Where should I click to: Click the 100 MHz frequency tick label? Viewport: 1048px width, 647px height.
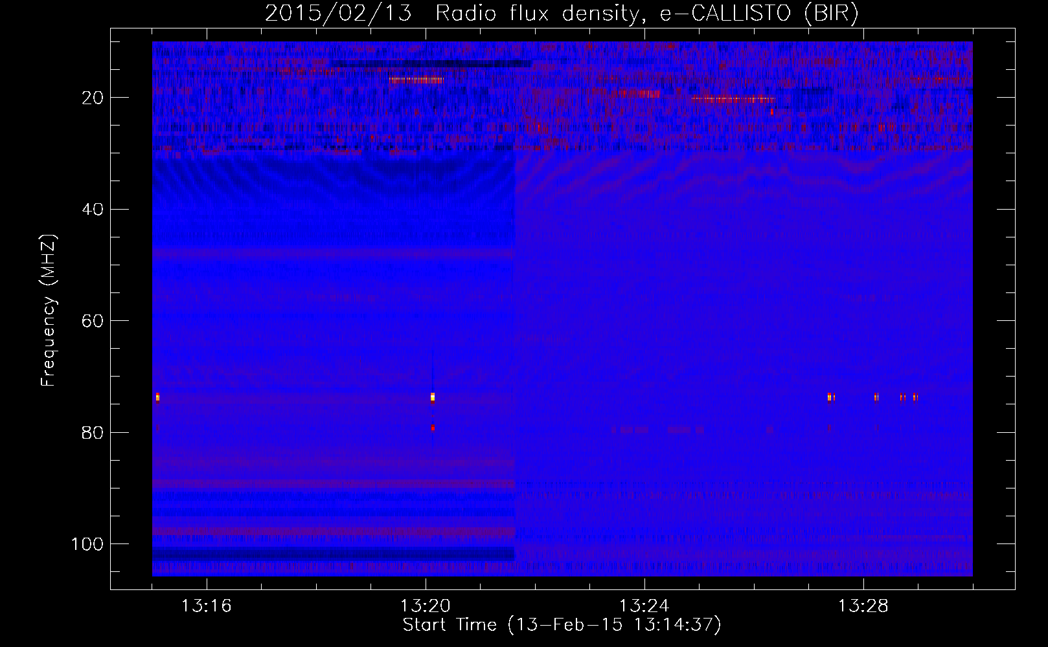(87, 544)
